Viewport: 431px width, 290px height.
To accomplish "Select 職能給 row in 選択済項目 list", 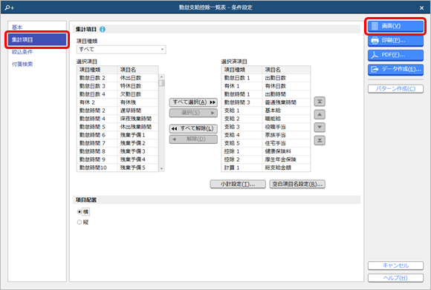I will click(266, 119).
